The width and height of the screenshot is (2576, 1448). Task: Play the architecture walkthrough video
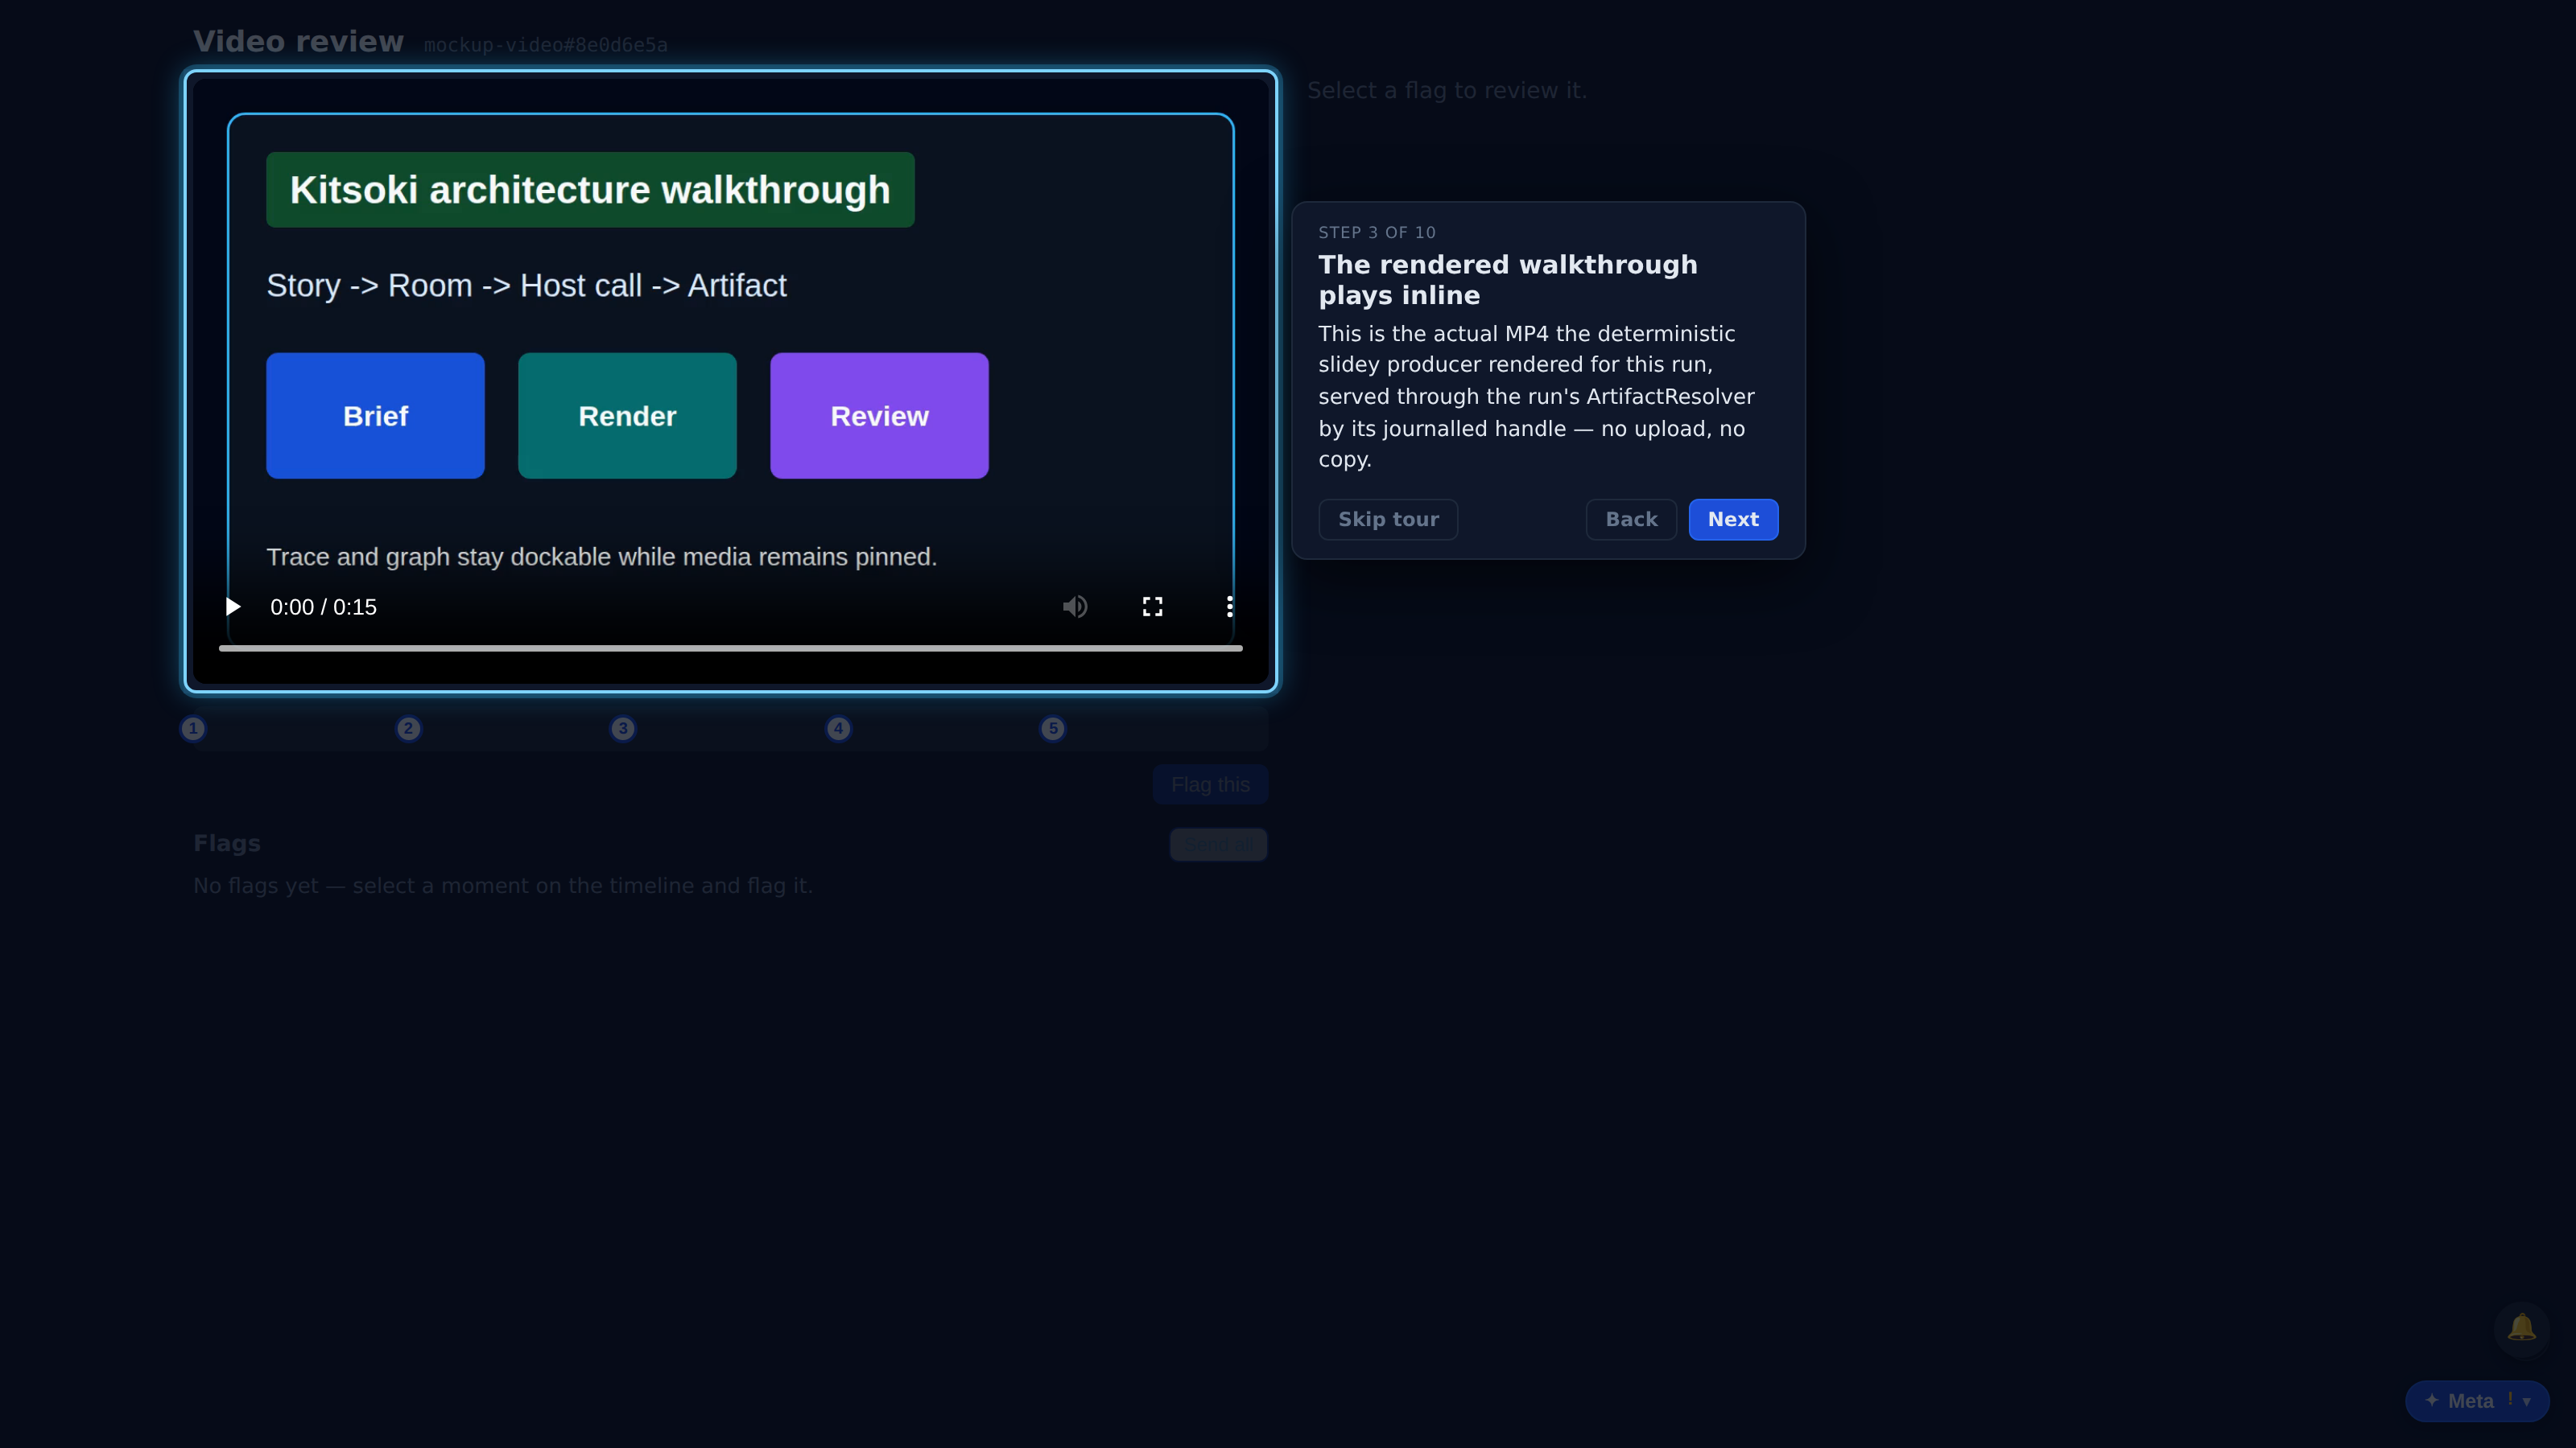tap(232, 607)
